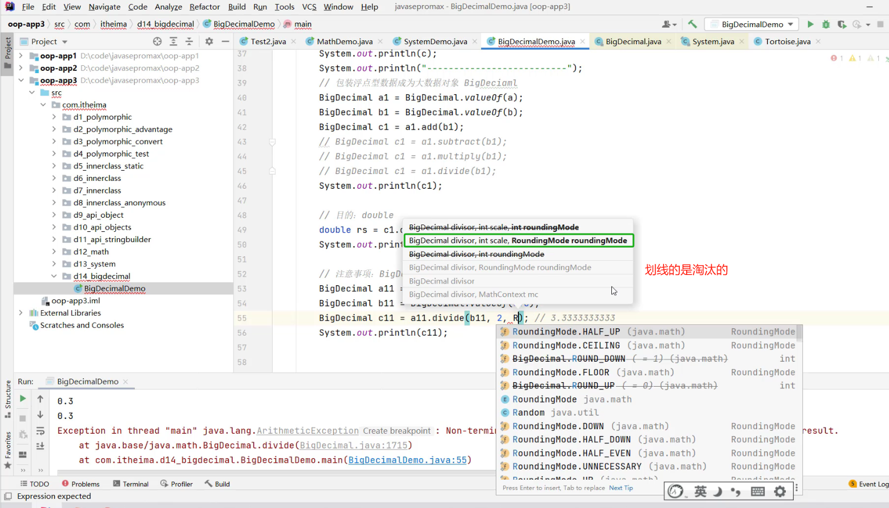
Task: Toggle half-moon width mode in IME toolbar
Action: pyautogui.click(x=718, y=492)
